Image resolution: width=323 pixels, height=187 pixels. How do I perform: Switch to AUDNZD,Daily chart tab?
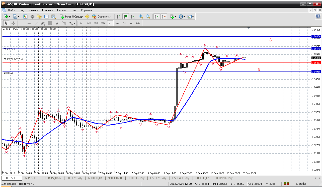pyautogui.click(x=224, y=178)
